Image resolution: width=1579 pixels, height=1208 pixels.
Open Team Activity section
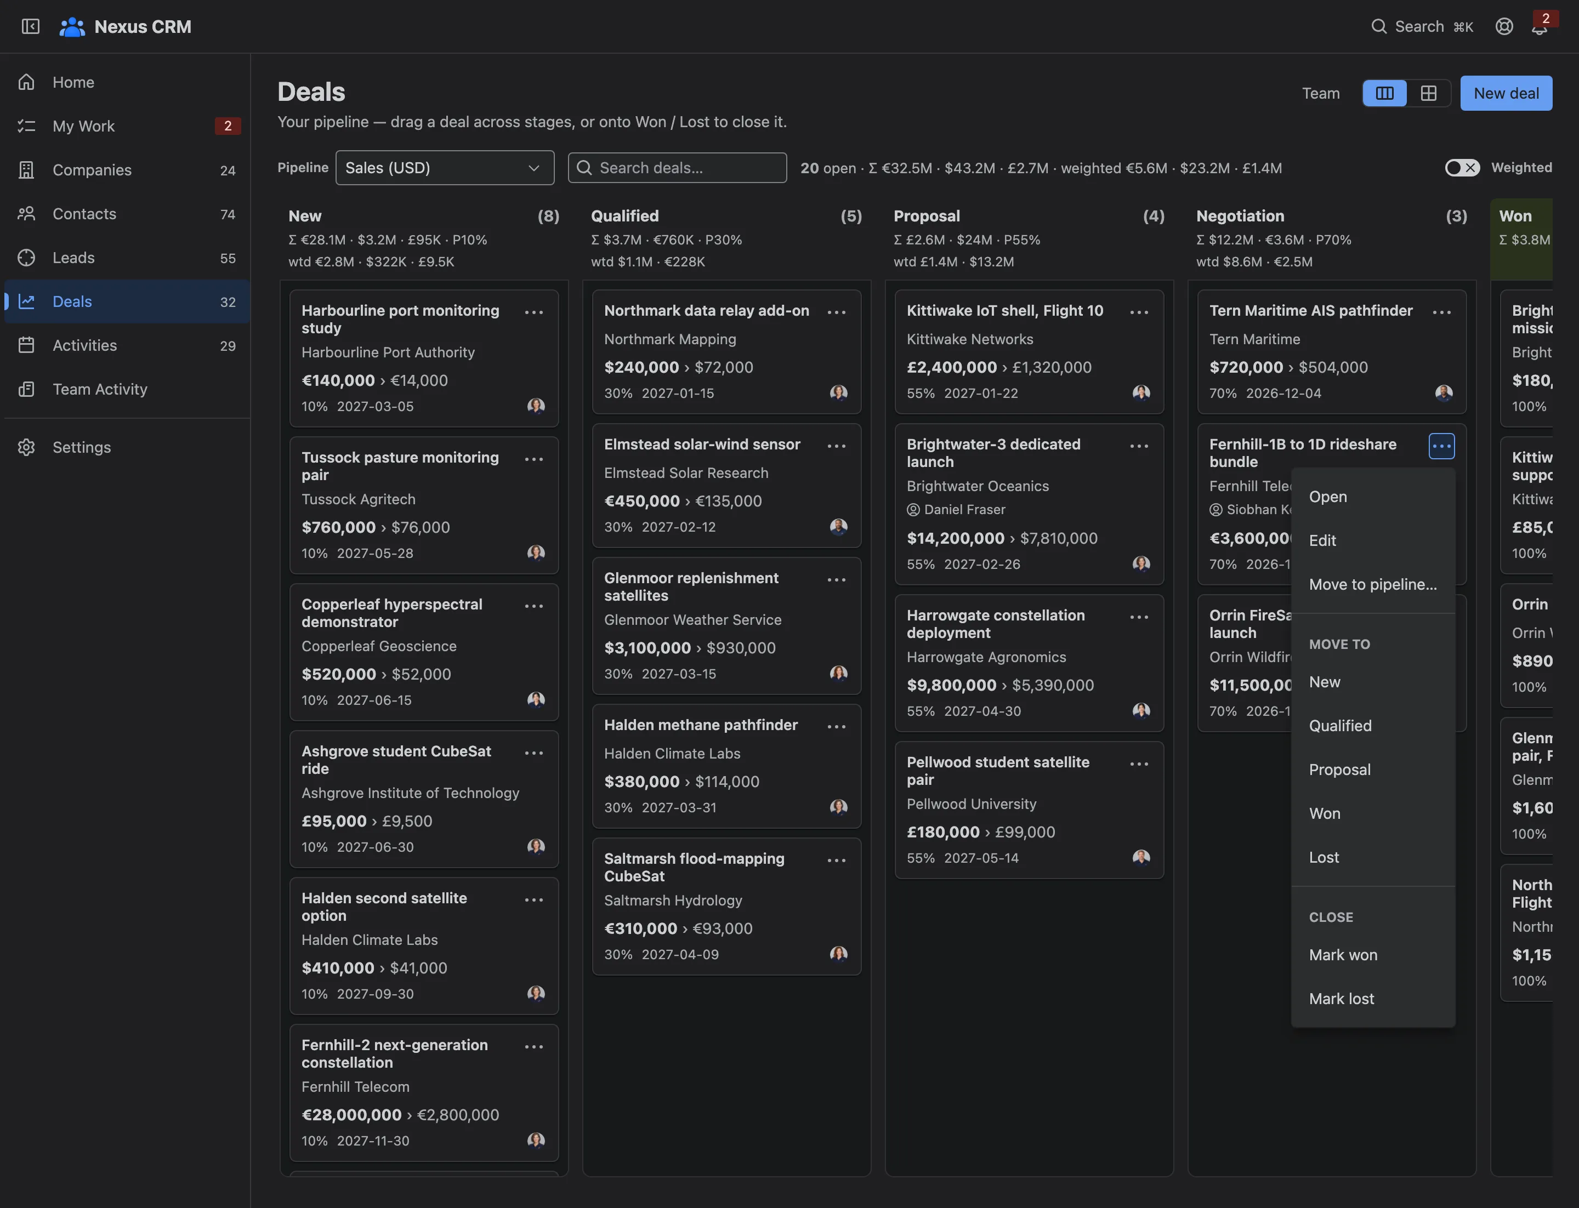127,389
